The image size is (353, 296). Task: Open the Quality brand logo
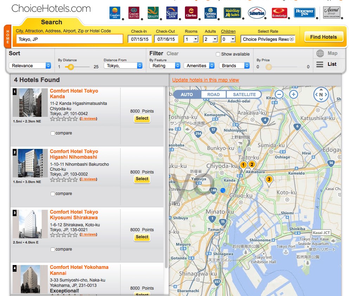tap(153, 13)
